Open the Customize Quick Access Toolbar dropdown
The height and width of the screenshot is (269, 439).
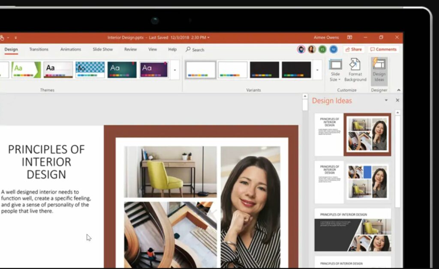click(x=16, y=37)
